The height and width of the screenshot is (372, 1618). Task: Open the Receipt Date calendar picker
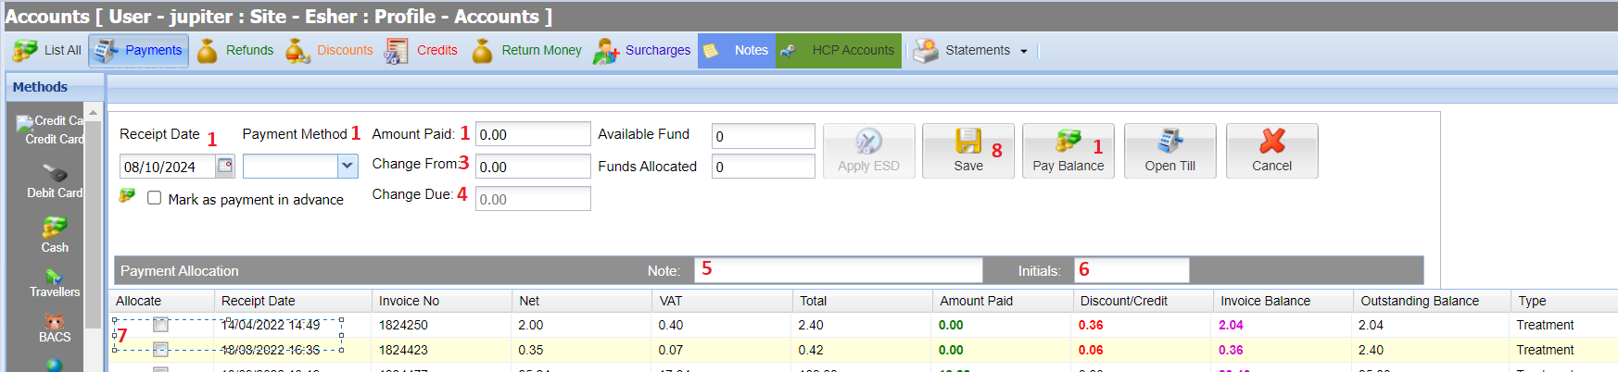pyautogui.click(x=224, y=166)
